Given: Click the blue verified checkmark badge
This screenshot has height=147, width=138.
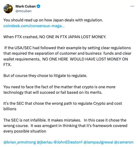Looking at the screenshot, I should (39, 6).
